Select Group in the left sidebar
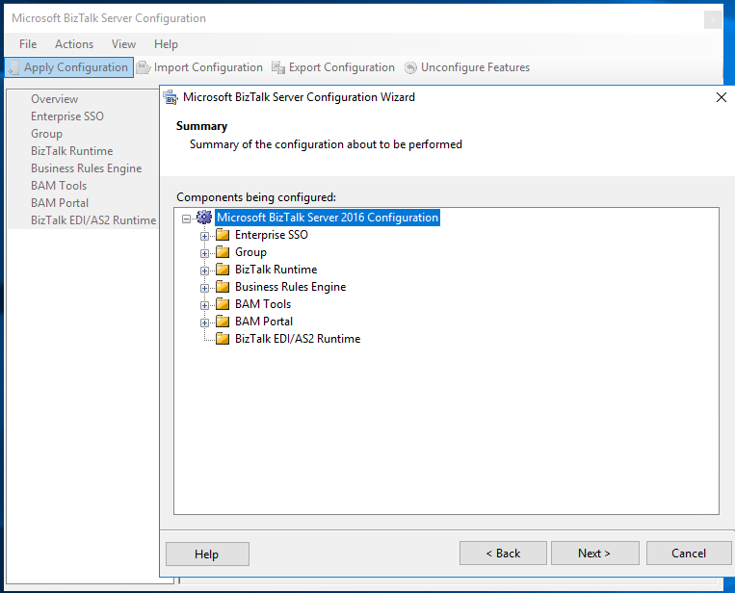 tap(46, 134)
